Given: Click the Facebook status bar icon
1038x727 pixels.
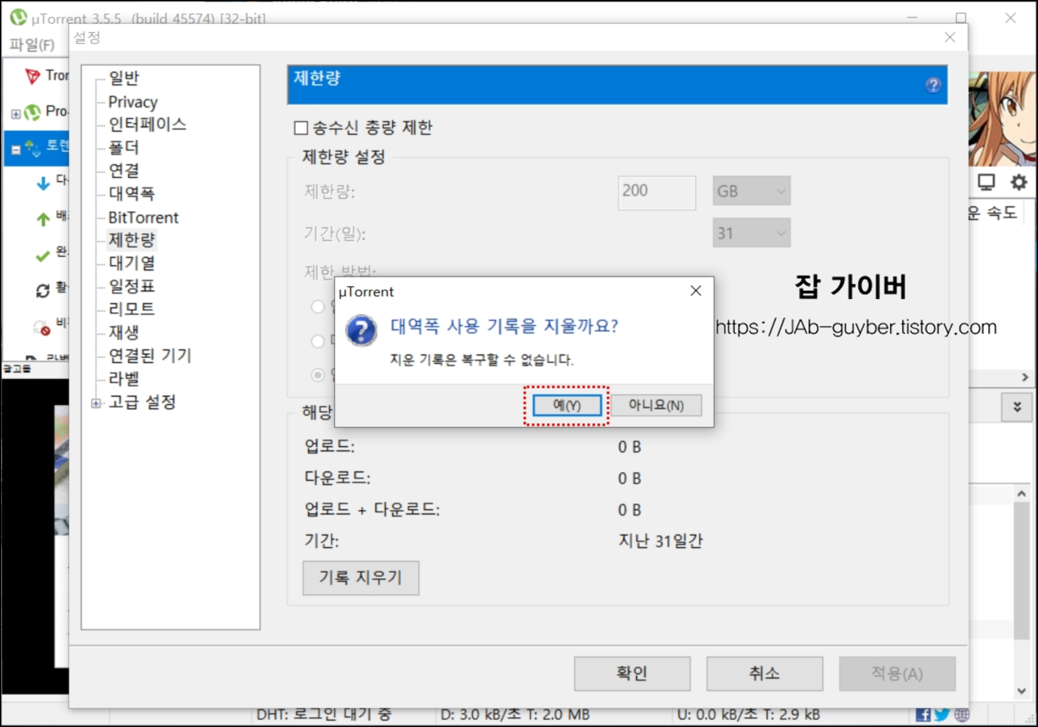Looking at the screenshot, I should click(x=923, y=715).
